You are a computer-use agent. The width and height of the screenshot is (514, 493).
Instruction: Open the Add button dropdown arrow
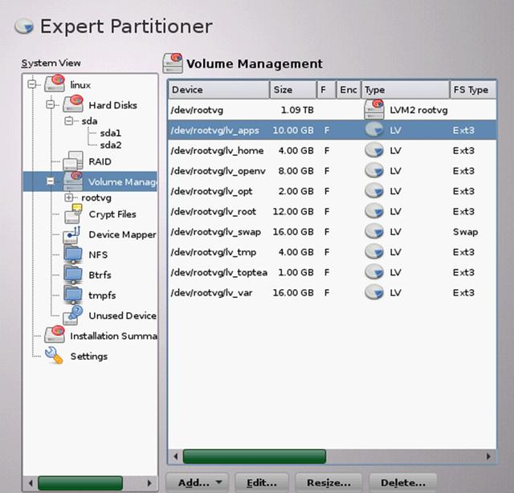(219, 483)
